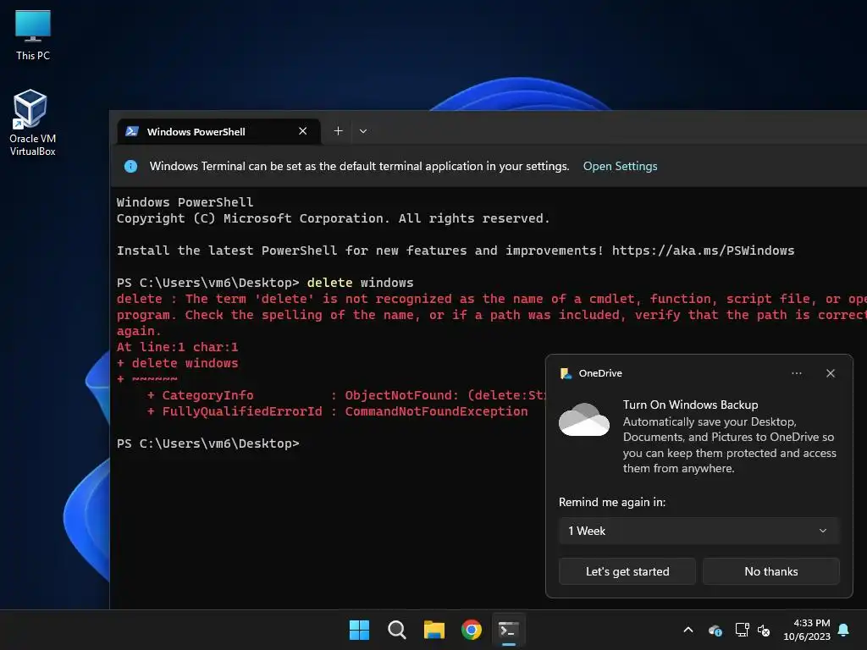Select the Windows PowerShell tab
Screen dimensions: 867x650
coord(219,131)
